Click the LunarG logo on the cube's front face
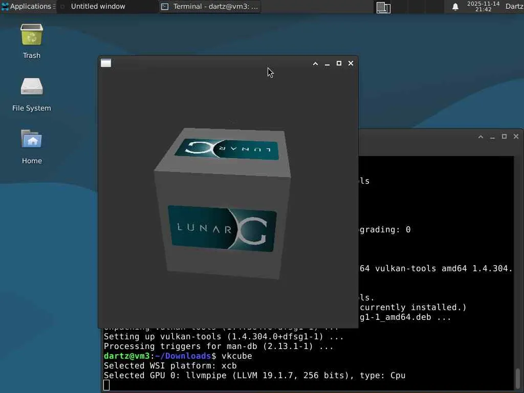This screenshot has width=524, height=393. (x=222, y=229)
